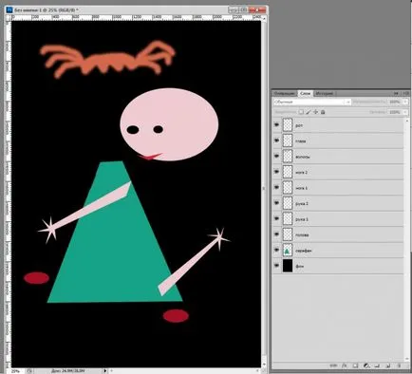Hide the рука 2 layer
The image size is (412, 374).
click(x=277, y=203)
